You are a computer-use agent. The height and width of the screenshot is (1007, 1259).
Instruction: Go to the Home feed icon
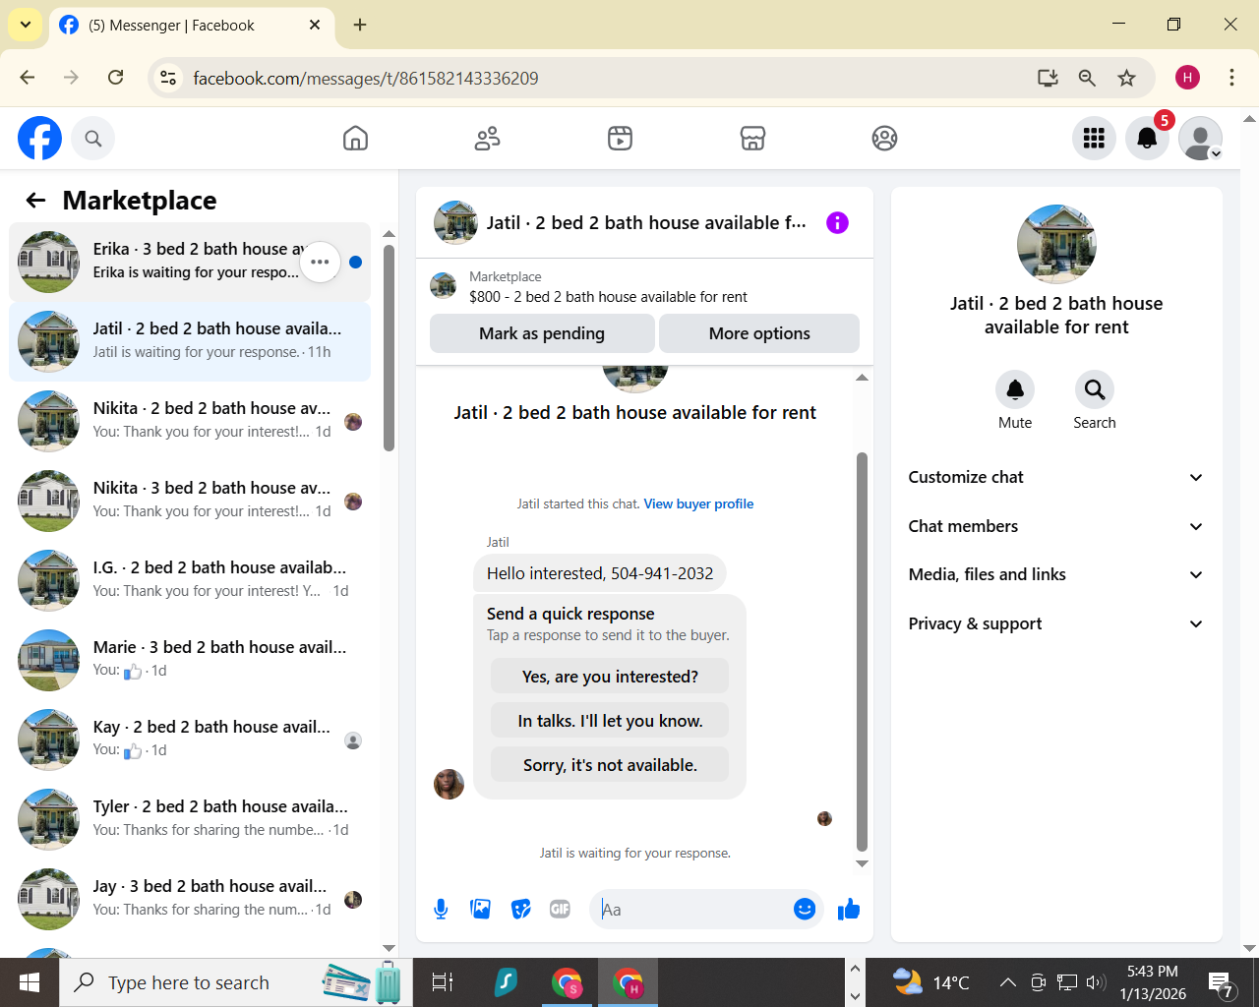coord(356,139)
